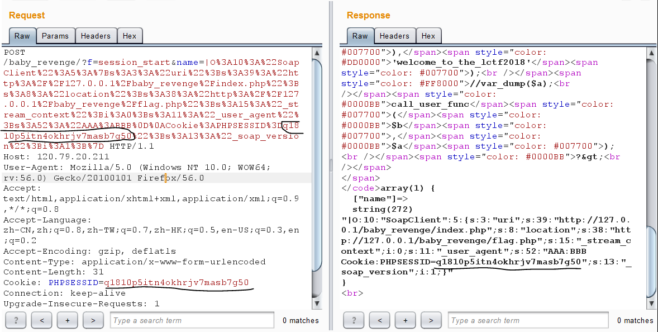Click the Request search help button
The height and width of the screenshot is (332, 658).
(16, 320)
